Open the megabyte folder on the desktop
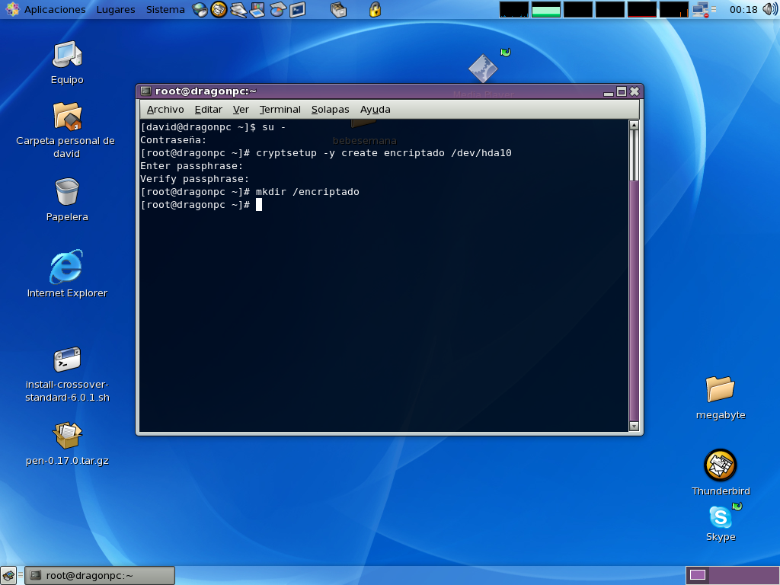780x585 pixels. coord(720,389)
